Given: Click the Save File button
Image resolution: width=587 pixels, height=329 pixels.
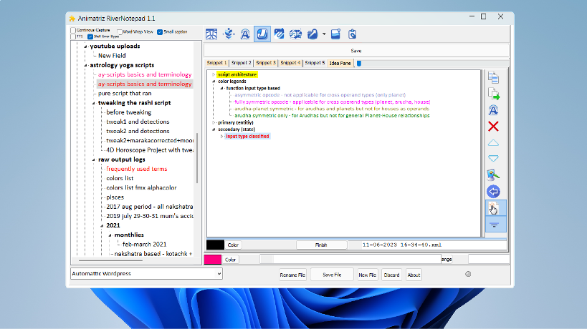Looking at the screenshot, I should point(332,275).
